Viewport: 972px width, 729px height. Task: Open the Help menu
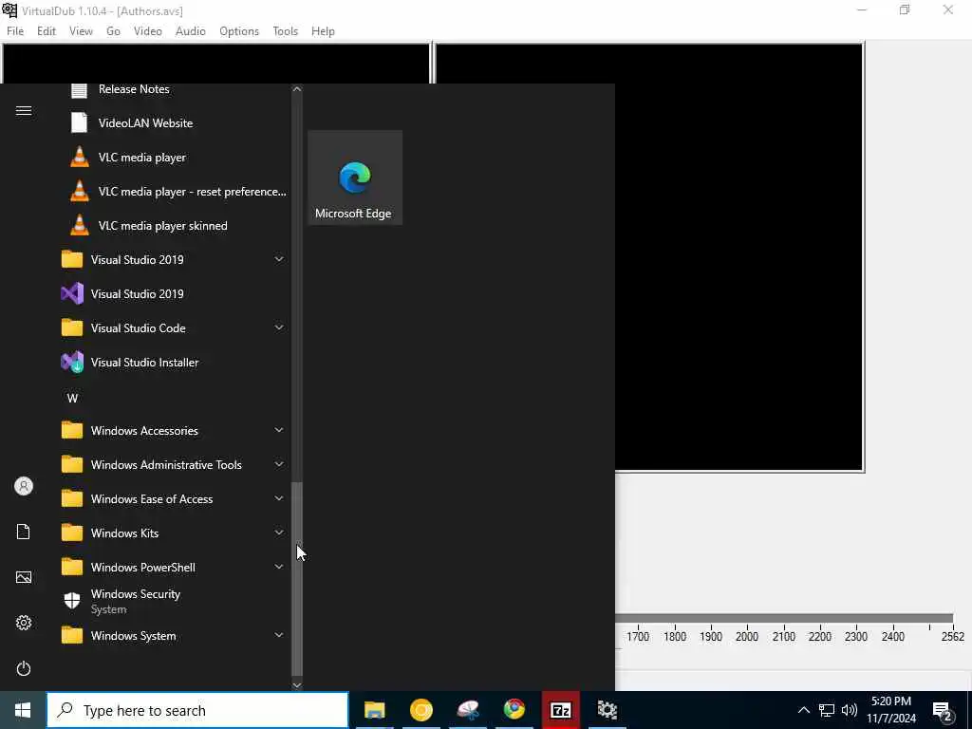tap(323, 31)
